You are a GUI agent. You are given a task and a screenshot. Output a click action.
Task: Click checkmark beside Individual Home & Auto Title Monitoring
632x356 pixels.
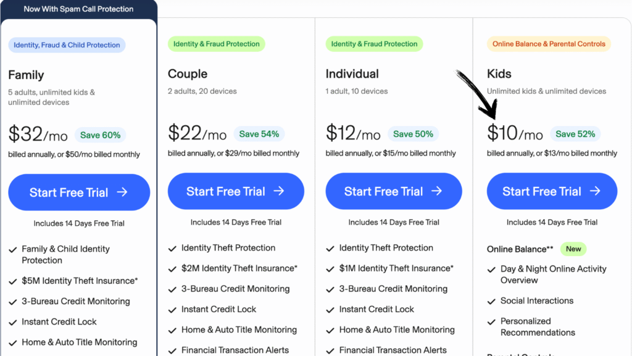[331, 330]
